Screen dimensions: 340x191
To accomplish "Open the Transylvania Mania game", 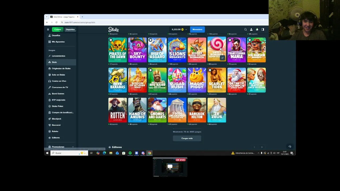I will 237,50.
